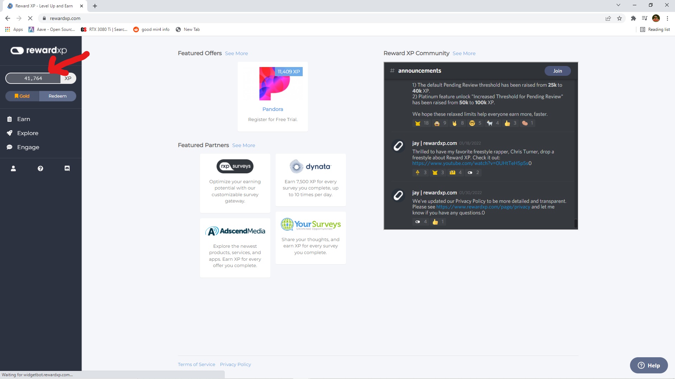Toggle the thumbs up reaction showing 3
This screenshot has width=675, height=379.
coord(510,123)
